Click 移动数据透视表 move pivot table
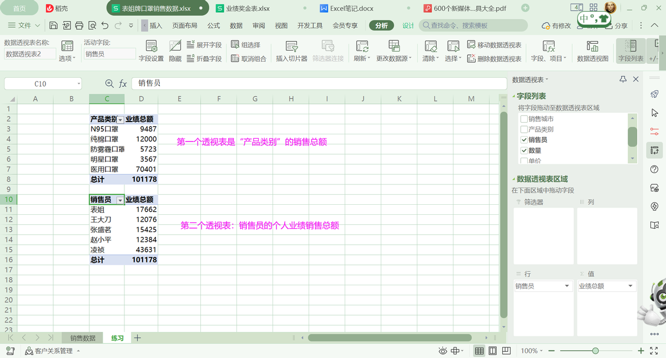Viewport: 666px width, 358px height. (x=494, y=45)
